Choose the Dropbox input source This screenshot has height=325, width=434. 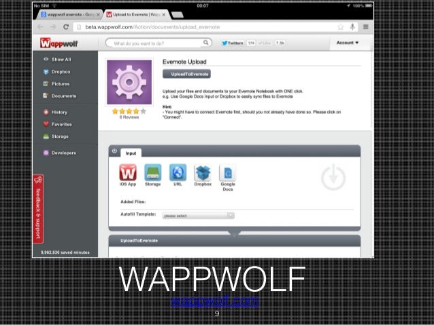(x=203, y=175)
